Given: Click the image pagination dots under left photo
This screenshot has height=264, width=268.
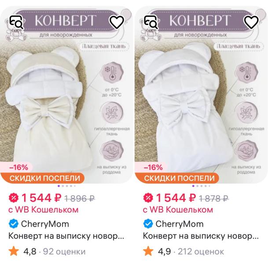Looking at the screenshot, I should [x=66, y=186].
